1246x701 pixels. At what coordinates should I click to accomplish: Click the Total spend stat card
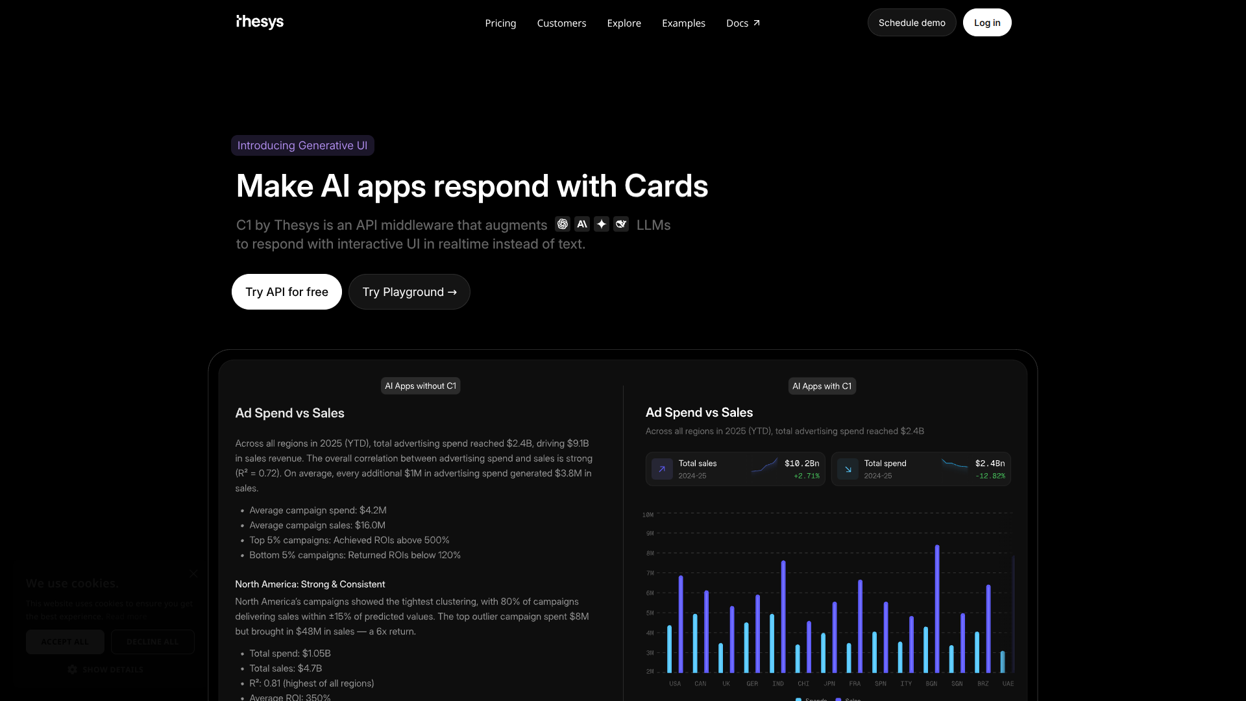(921, 469)
